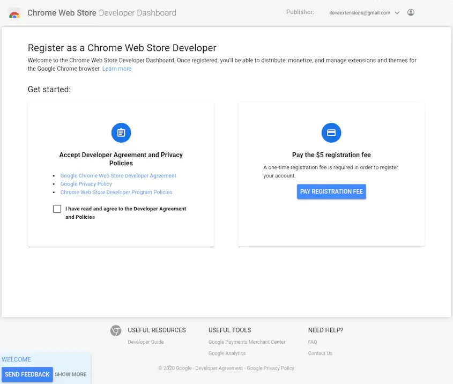This screenshot has height=384, width=453.
Task: Open Chrome Web Store Developer Program Policies
Action: (116, 192)
